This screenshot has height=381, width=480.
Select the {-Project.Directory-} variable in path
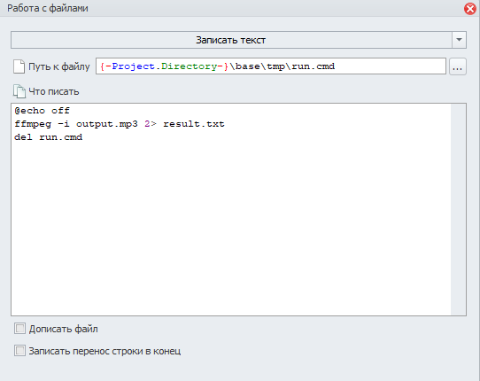(164, 66)
